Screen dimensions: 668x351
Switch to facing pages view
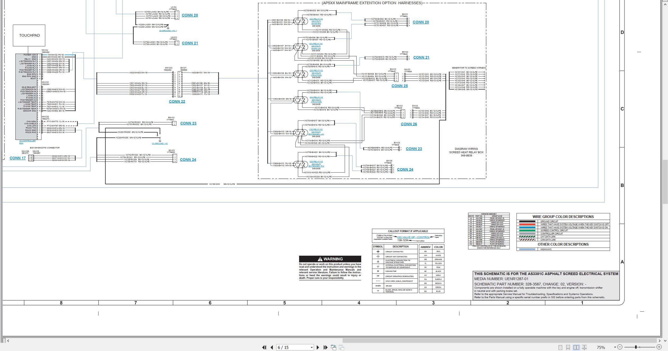point(576,347)
